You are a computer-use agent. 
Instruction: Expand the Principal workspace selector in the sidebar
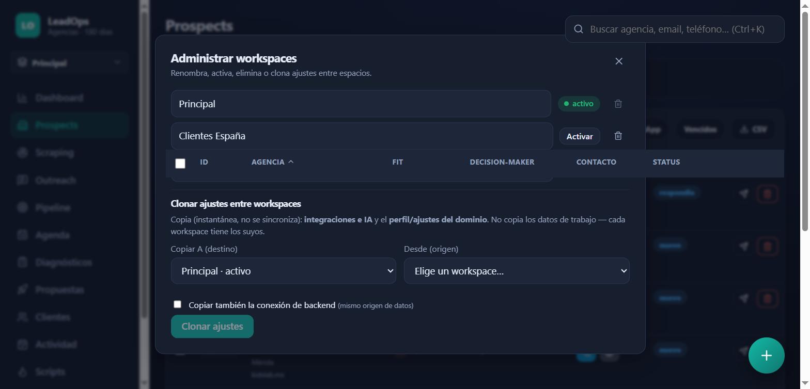click(69, 63)
